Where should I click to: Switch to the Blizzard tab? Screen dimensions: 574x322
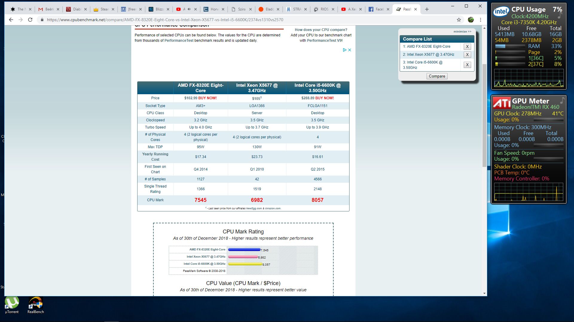point(159,9)
